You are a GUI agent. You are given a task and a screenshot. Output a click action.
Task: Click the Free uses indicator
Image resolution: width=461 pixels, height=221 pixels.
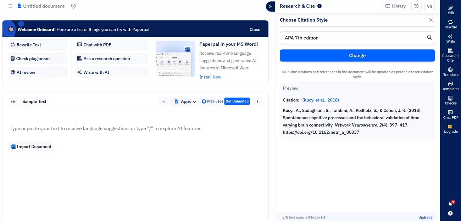212,101
